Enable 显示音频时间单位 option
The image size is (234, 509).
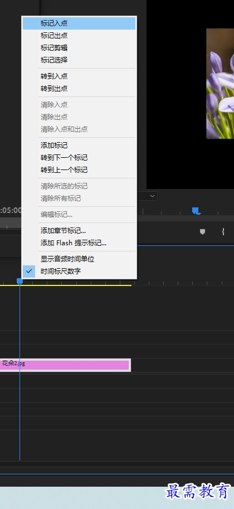[x=79, y=259]
